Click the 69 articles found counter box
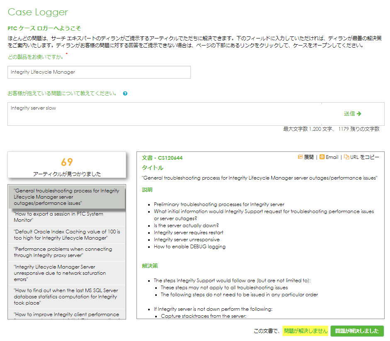Image resolution: width=390 pixels, height=341 pixels. tap(66, 165)
